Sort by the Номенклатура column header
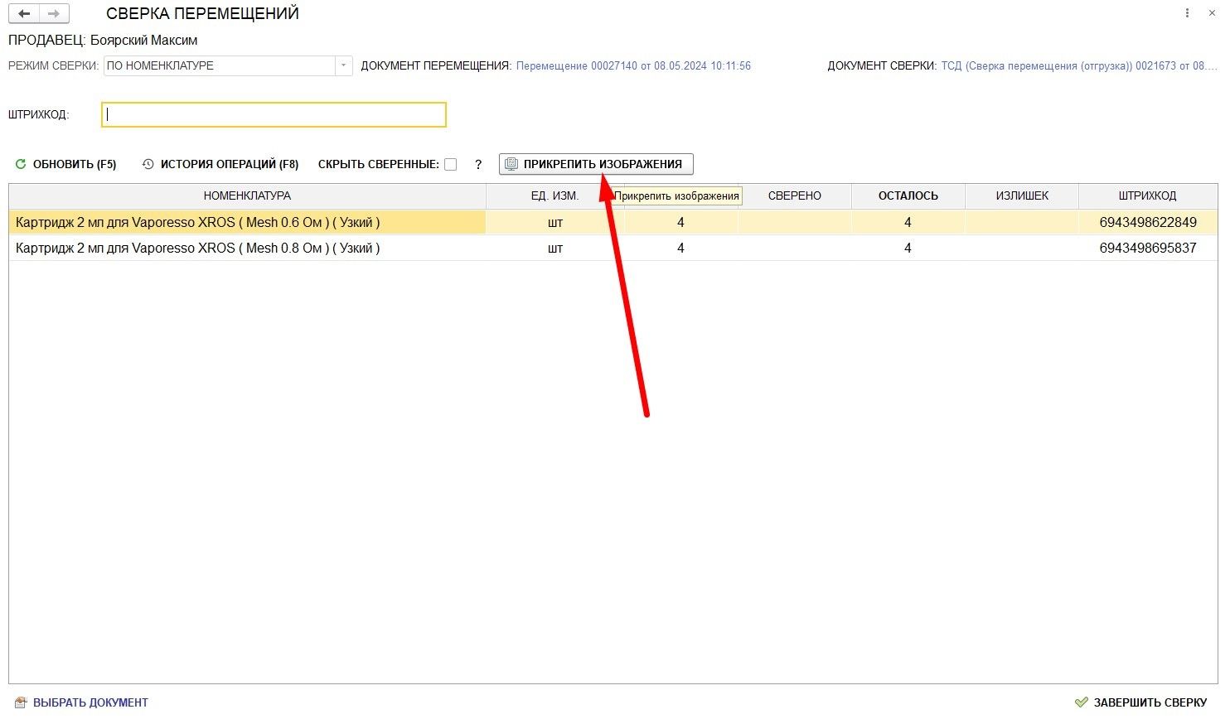 (247, 196)
